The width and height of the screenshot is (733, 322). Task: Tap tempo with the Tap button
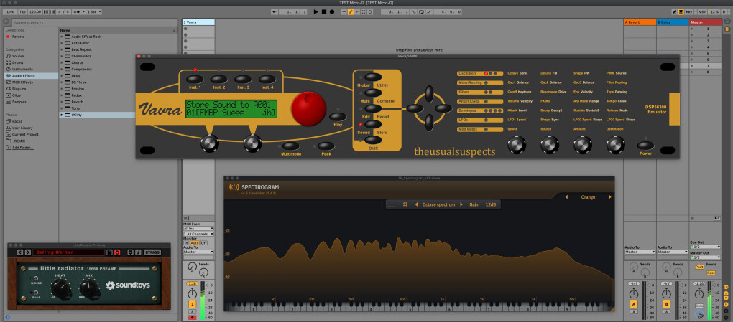tap(22, 11)
